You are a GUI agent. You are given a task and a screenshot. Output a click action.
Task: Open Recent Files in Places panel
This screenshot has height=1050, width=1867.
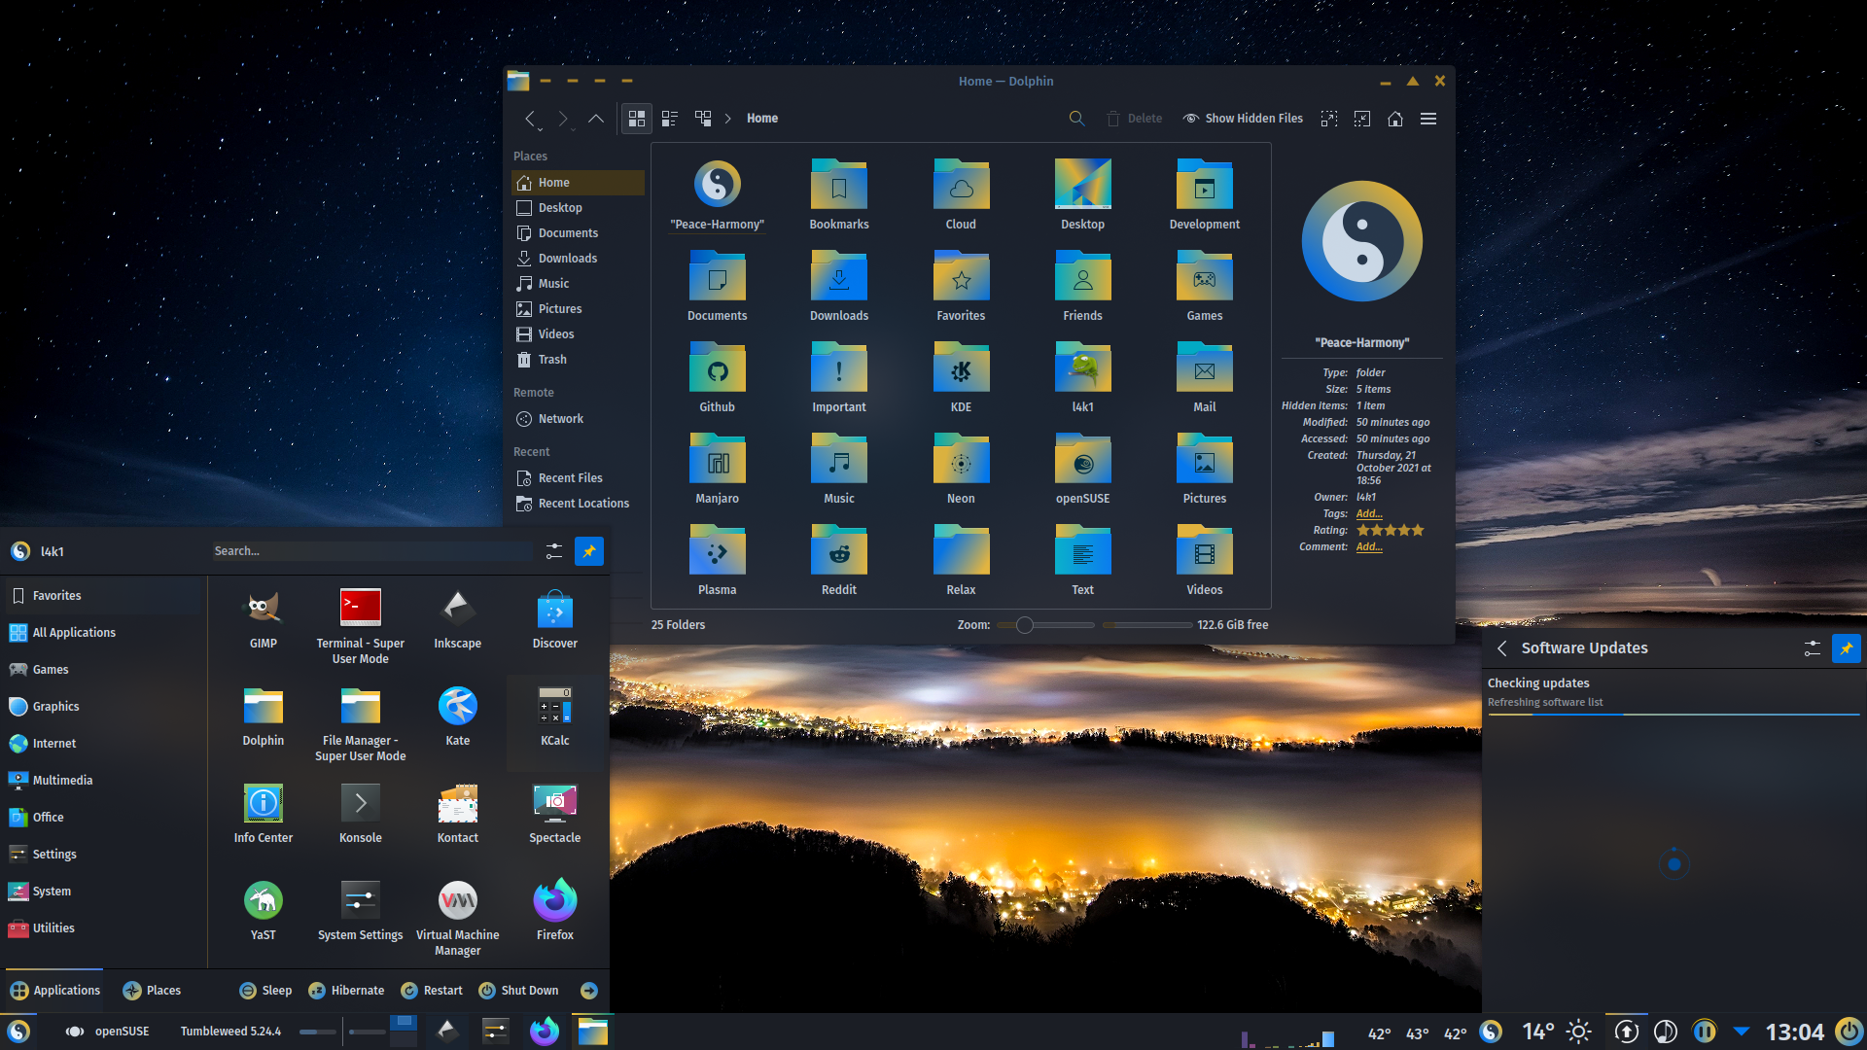pyautogui.click(x=578, y=478)
